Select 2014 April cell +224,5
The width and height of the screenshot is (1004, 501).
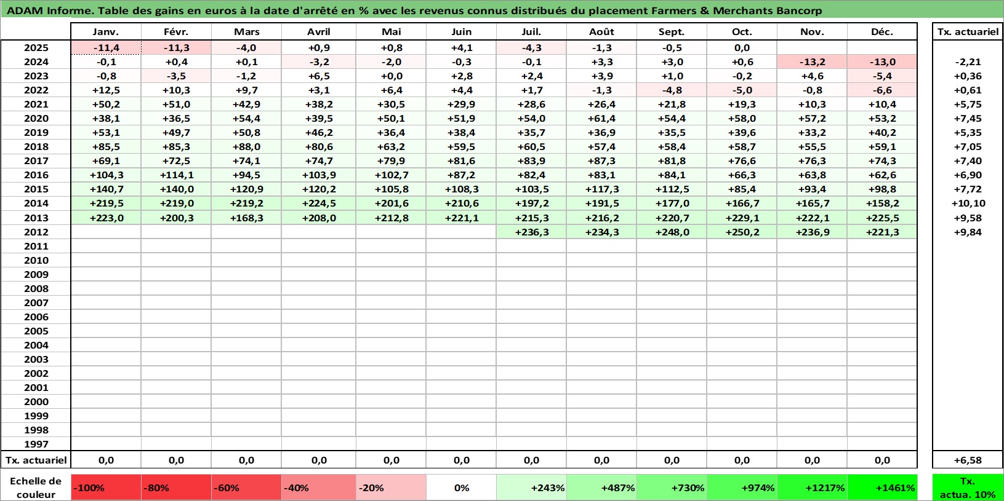point(319,203)
